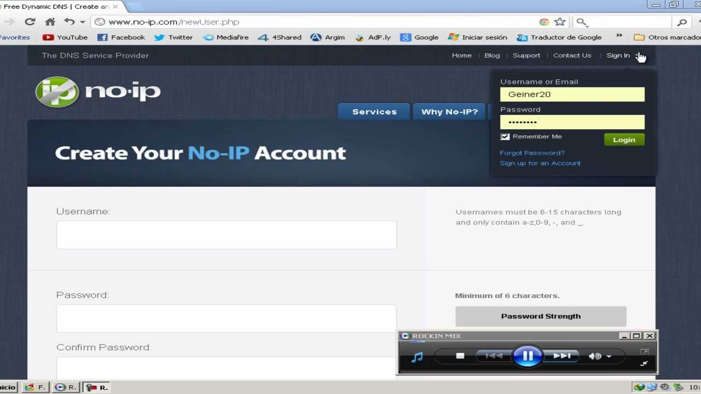Switch media player to full mode icon

pyautogui.click(x=644, y=363)
